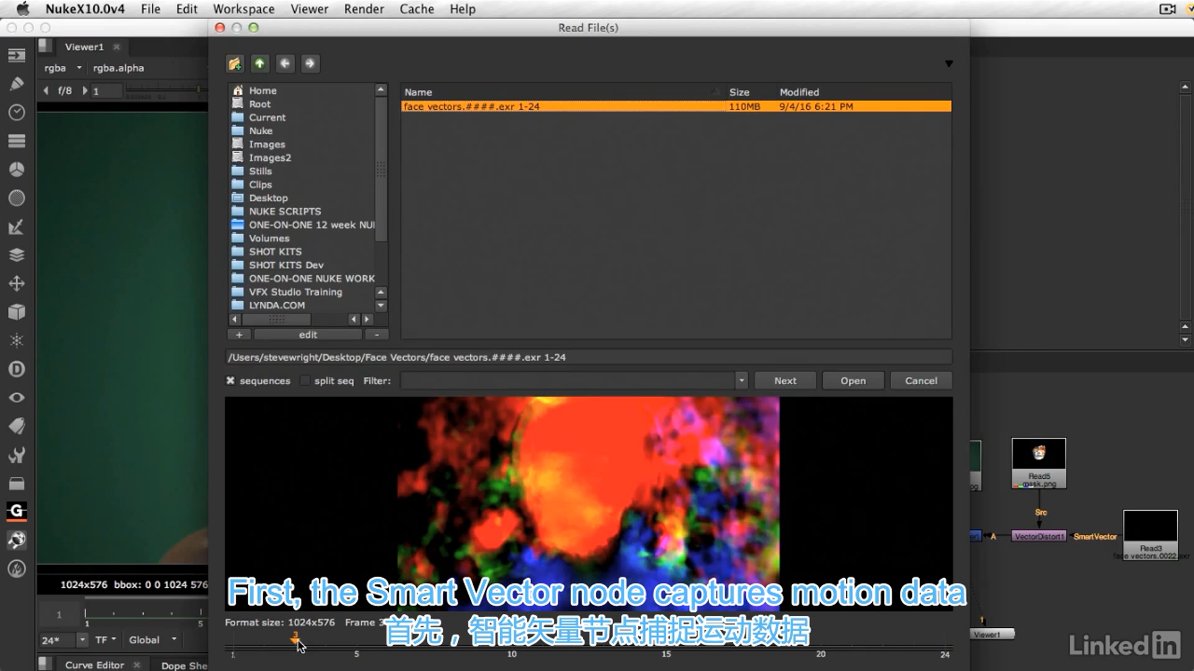The height and width of the screenshot is (671, 1194).
Task: Open the Time nodes clock icon
Action: coord(17,112)
